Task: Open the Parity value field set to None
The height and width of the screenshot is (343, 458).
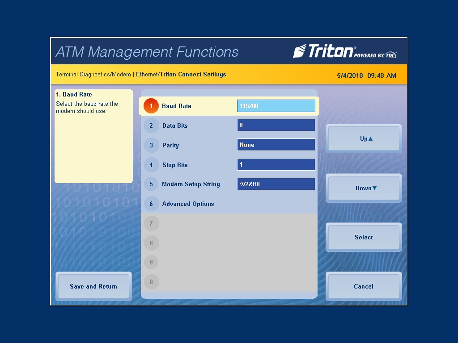Action: (x=276, y=145)
